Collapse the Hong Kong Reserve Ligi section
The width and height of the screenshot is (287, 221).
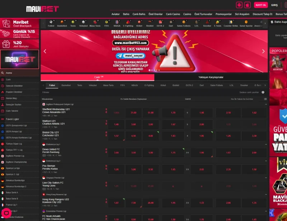point(266,194)
